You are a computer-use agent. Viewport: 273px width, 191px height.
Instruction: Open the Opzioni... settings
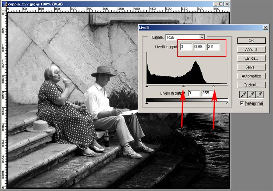(x=251, y=85)
